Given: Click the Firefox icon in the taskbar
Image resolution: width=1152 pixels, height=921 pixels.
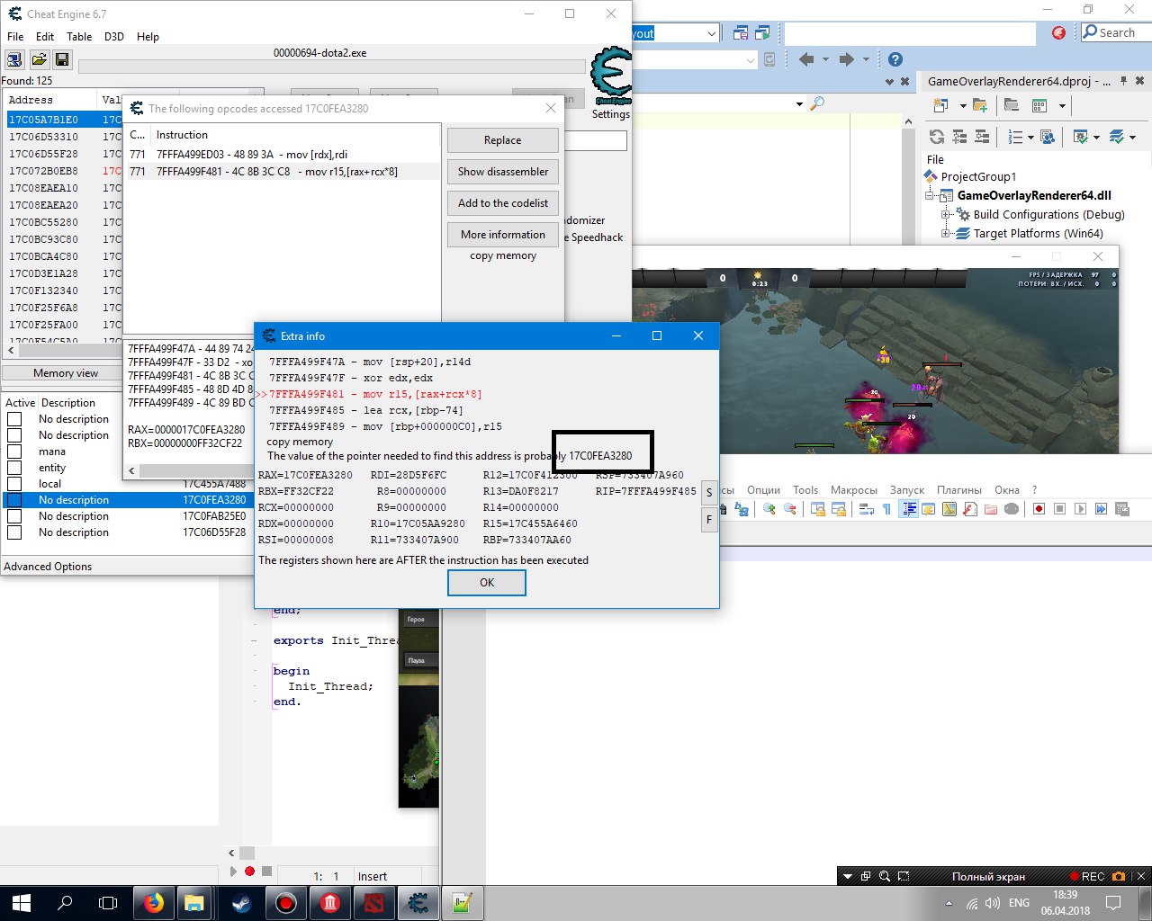Looking at the screenshot, I should coord(154,902).
